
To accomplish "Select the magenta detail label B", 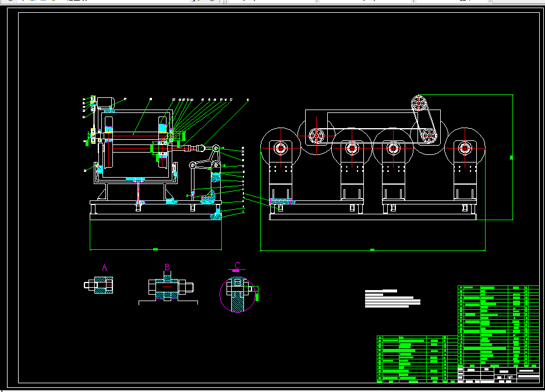I will click(x=167, y=267).
